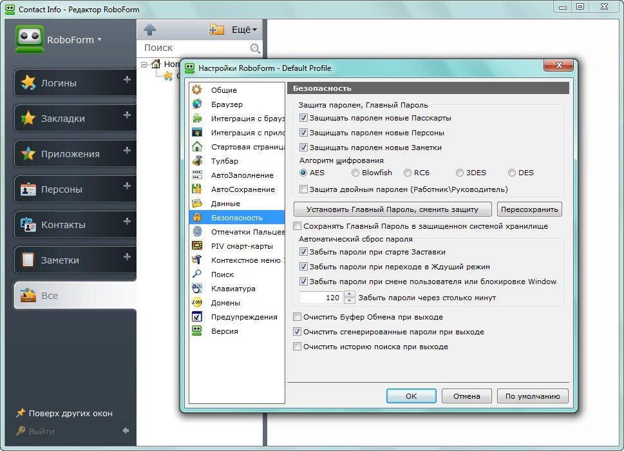Click the PIV смарт-карты chip icon
The width and height of the screenshot is (624, 451).
[197, 245]
